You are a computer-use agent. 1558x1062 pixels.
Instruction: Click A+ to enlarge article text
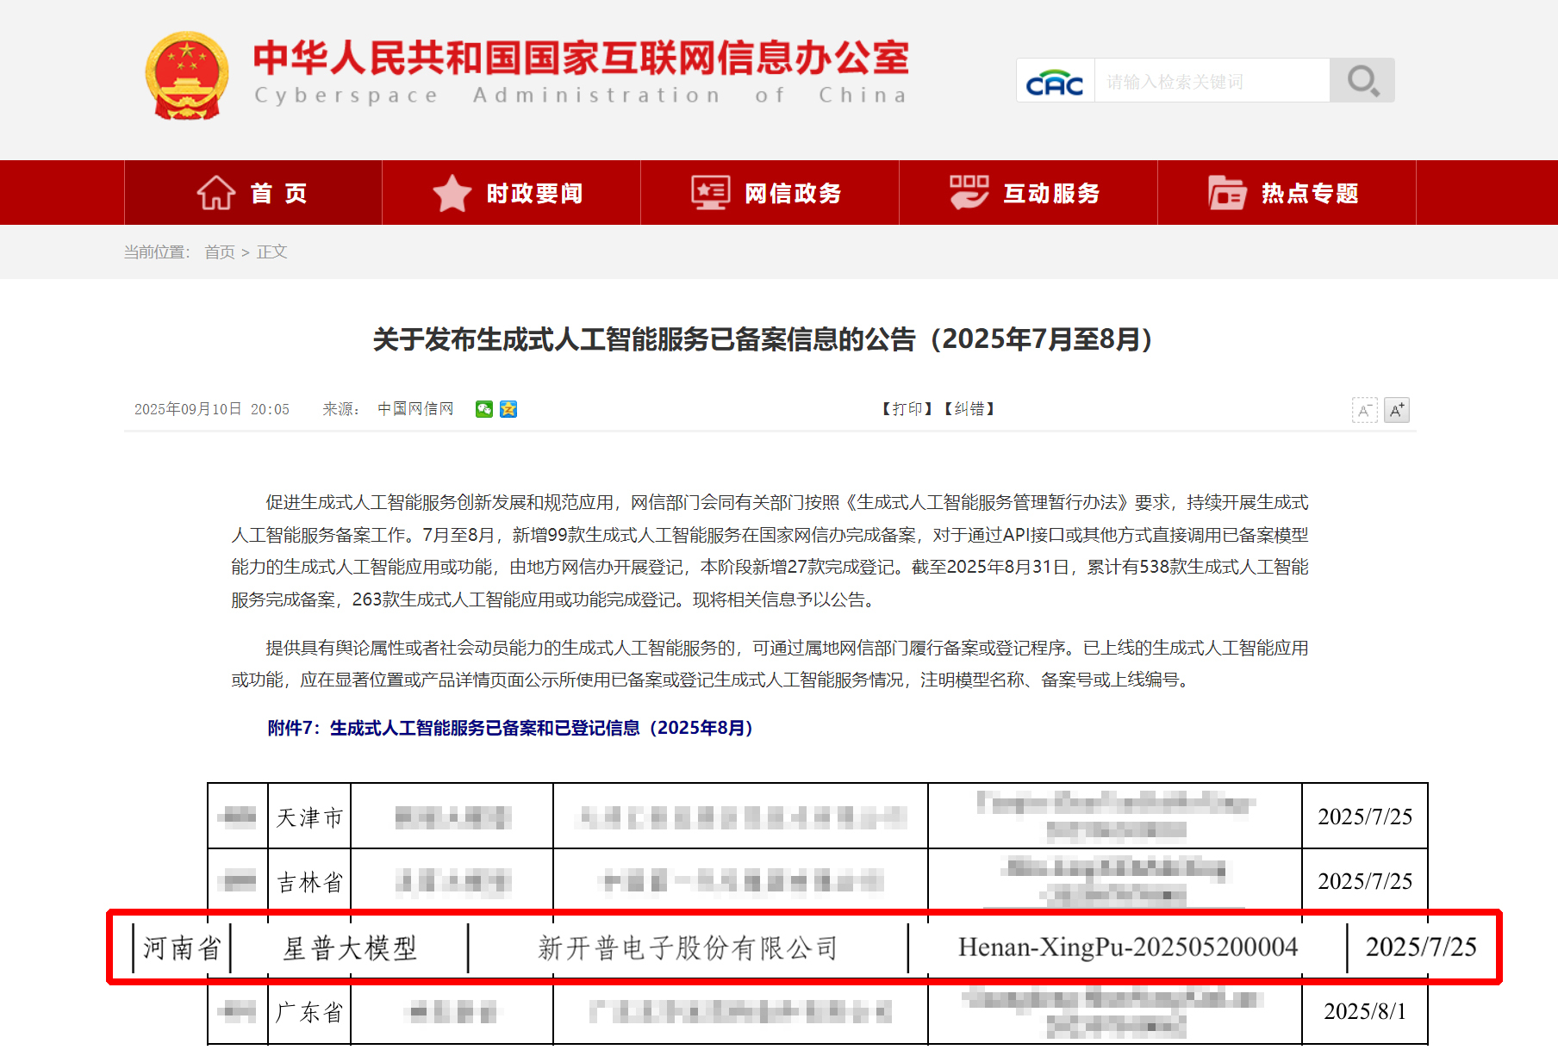point(1398,410)
